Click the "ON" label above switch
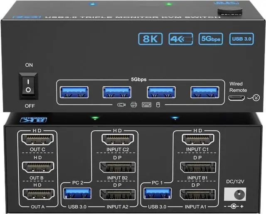Viewport: 266px width, 214px height. pos(29,65)
